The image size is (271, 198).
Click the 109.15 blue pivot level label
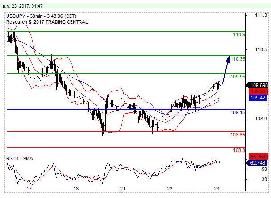tap(238, 112)
